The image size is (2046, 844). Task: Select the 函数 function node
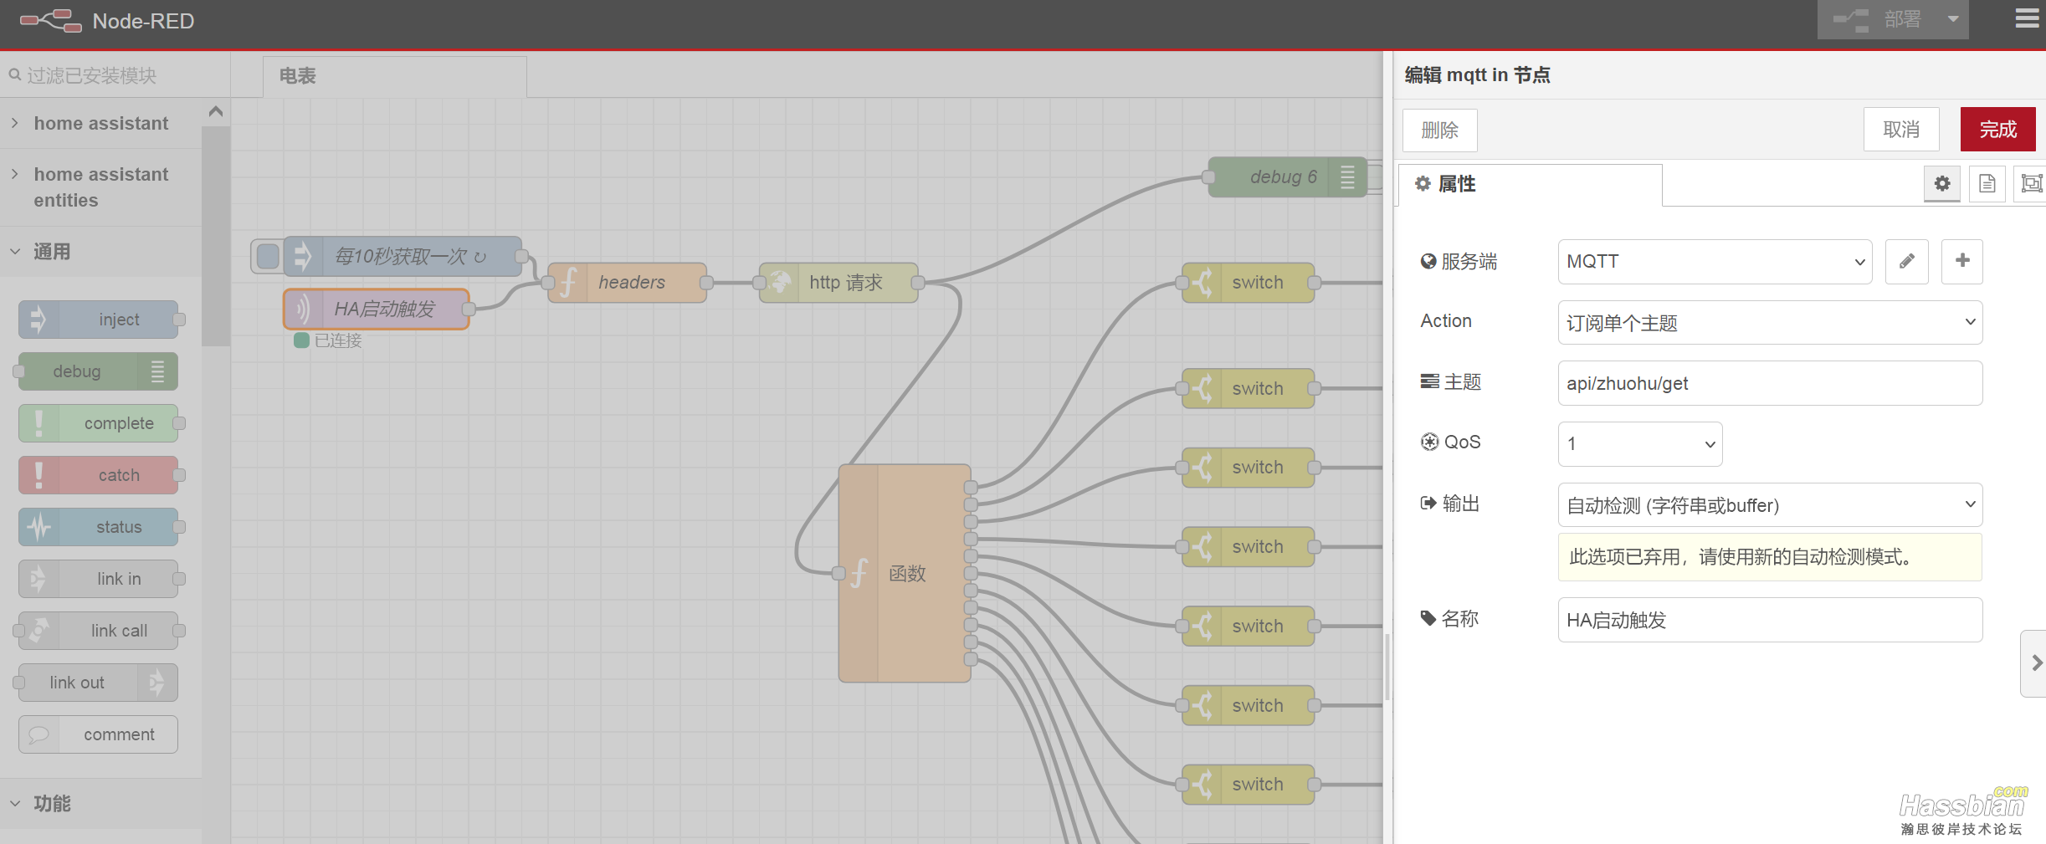(x=905, y=574)
